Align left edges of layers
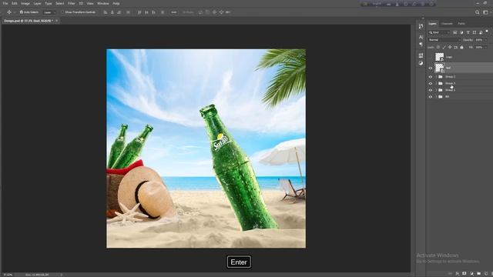This screenshot has height=277, width=493. coord(106,12)
